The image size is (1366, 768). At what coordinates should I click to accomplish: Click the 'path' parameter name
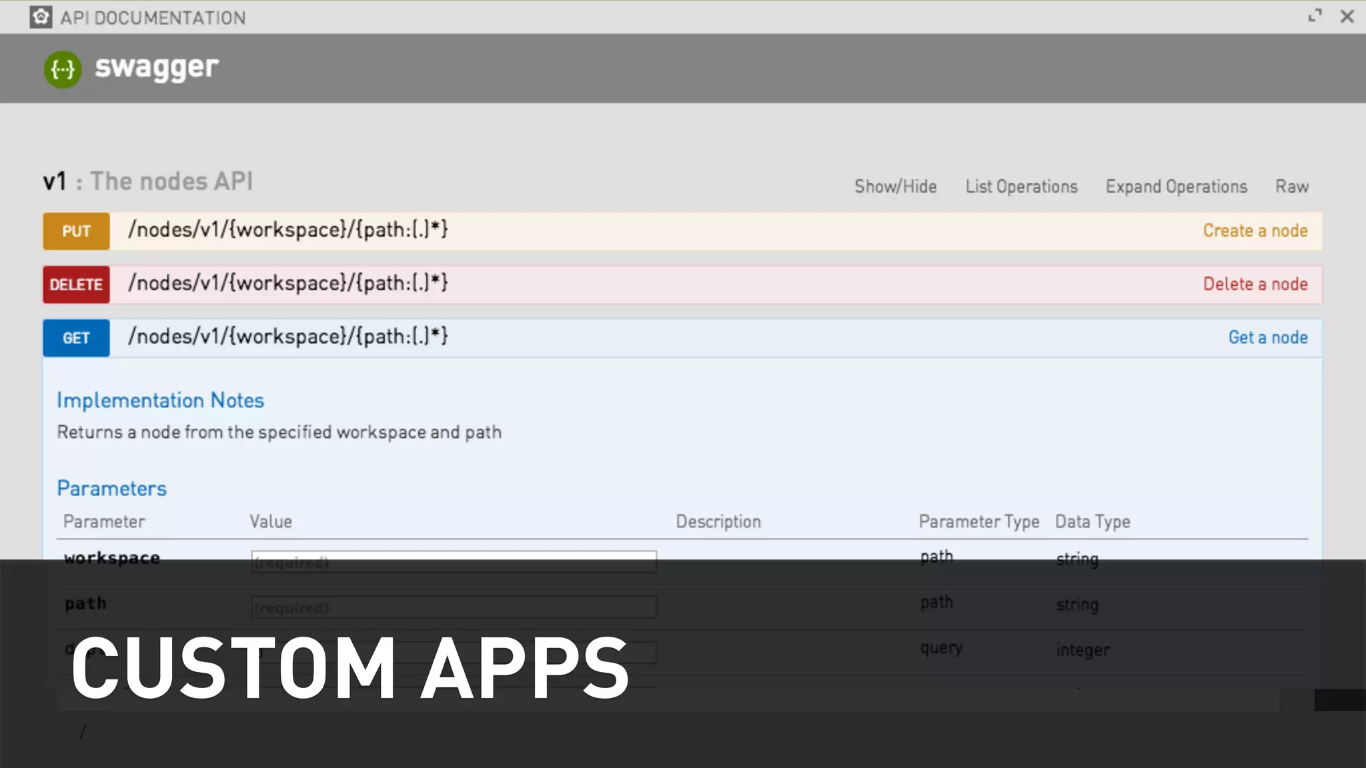click(85, 604)
